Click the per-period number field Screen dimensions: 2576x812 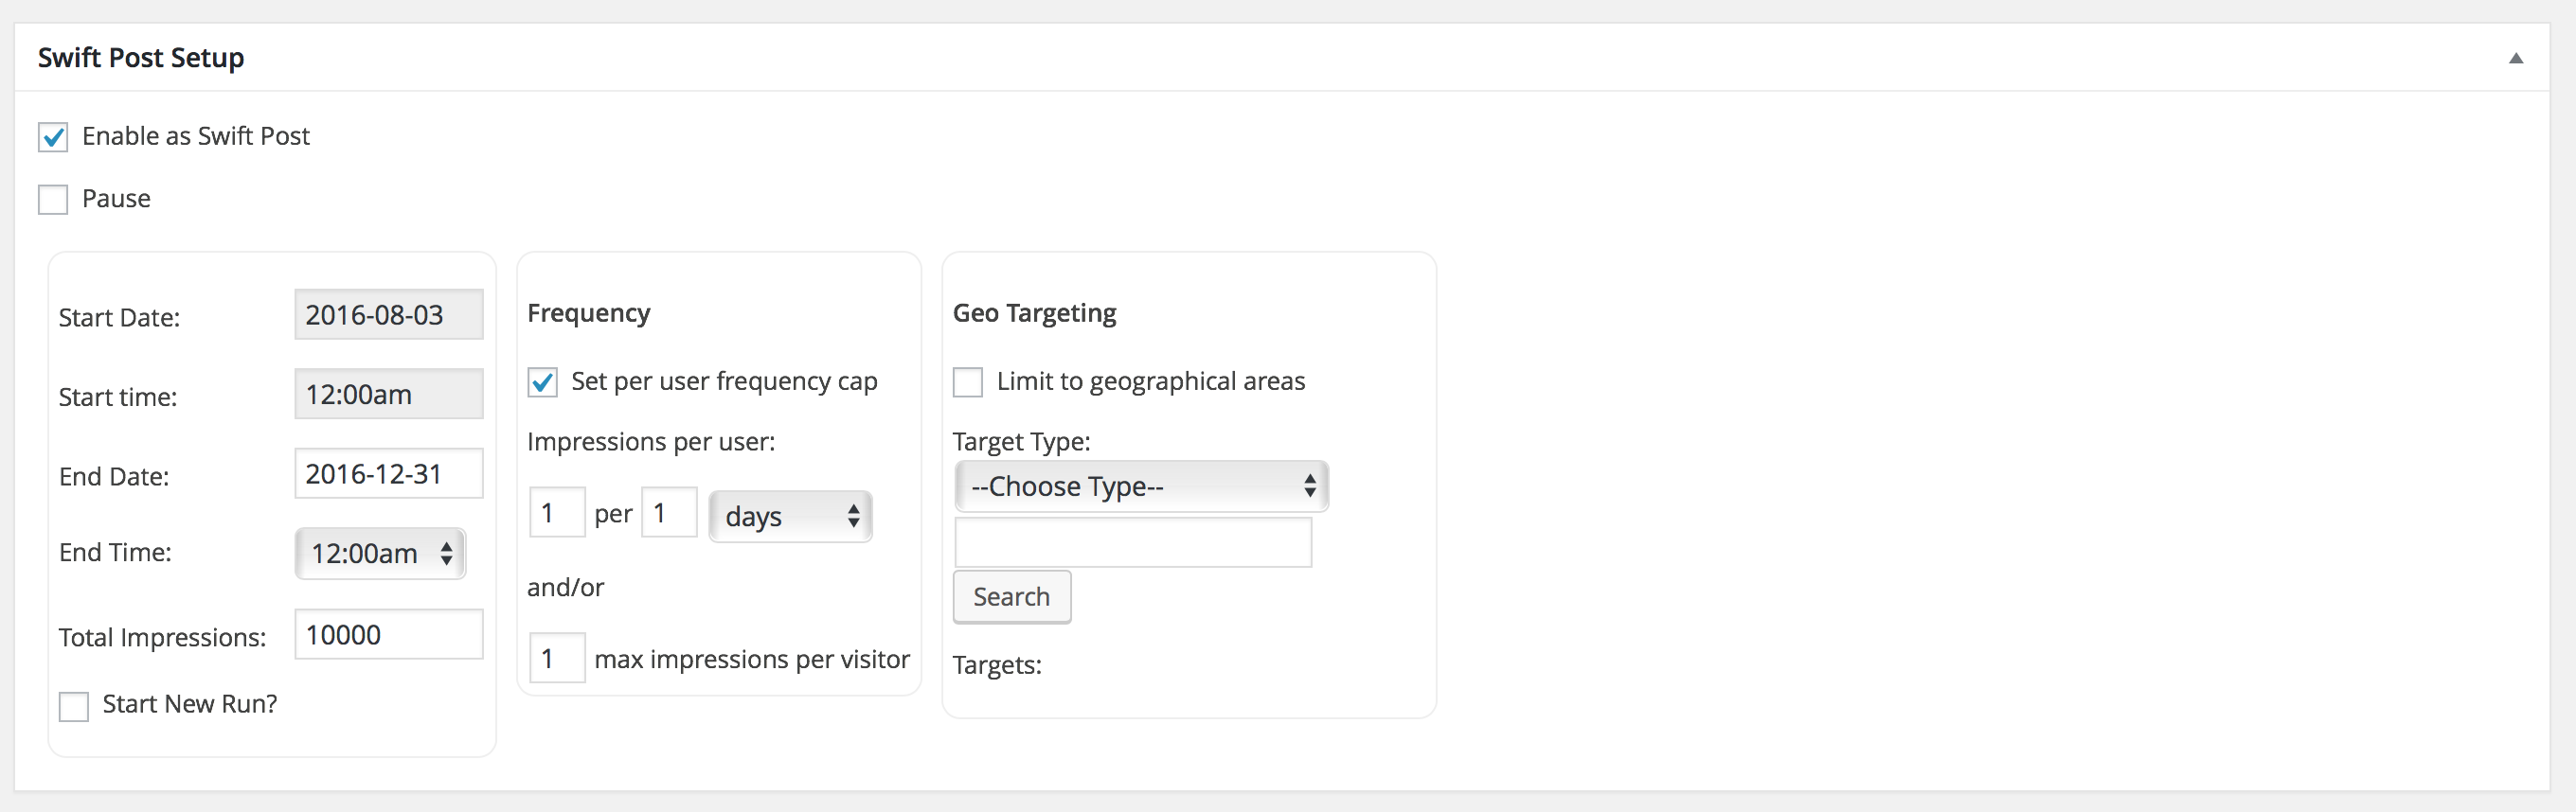(x=668, y=513)
